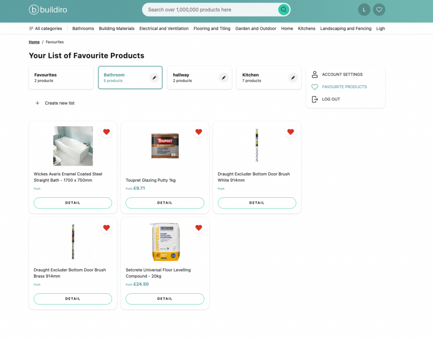Click 'Toupret Glazing Putty 1kg' title
433x341 pixels.
point(151,180)
